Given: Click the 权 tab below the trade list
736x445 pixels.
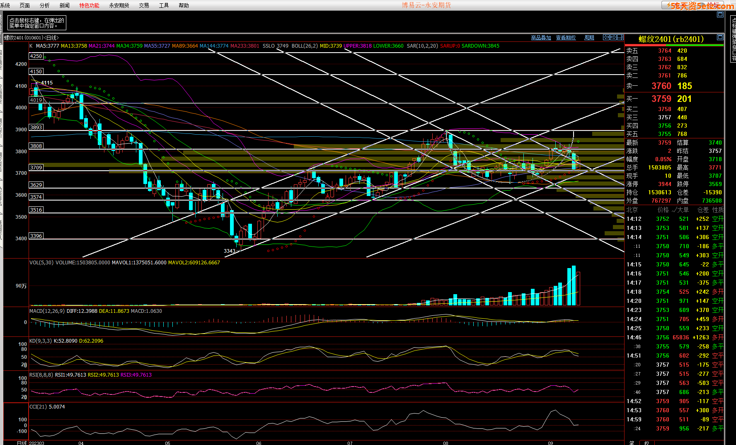Looking at the screenshot, I should [646, 443].
